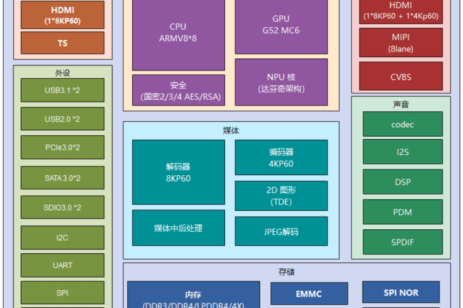The height and width of the screenshot is (308, 463).
Task: Click the 媒体中后处理 block
Action: [178, 228]
